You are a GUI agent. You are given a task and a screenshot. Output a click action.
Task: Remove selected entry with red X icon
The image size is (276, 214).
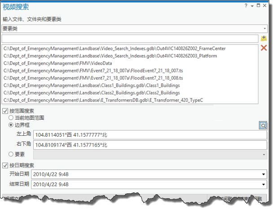pos(264,48)
